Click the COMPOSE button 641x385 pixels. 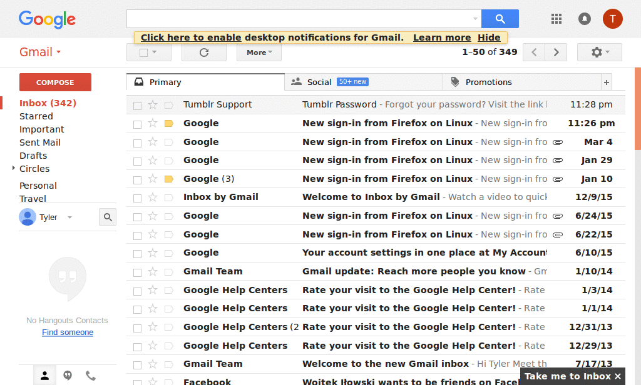click(x=55, y=82)
